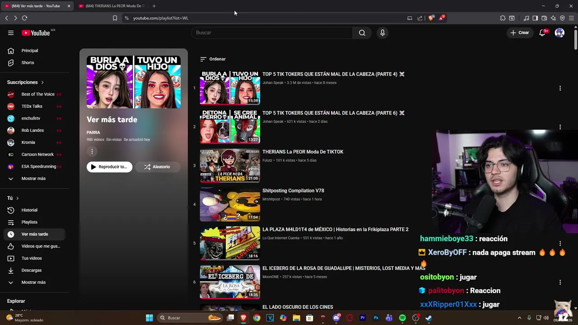This screenshot has height=325, width=578.
Task: Open a new browser tab
Action: point(154,6)
